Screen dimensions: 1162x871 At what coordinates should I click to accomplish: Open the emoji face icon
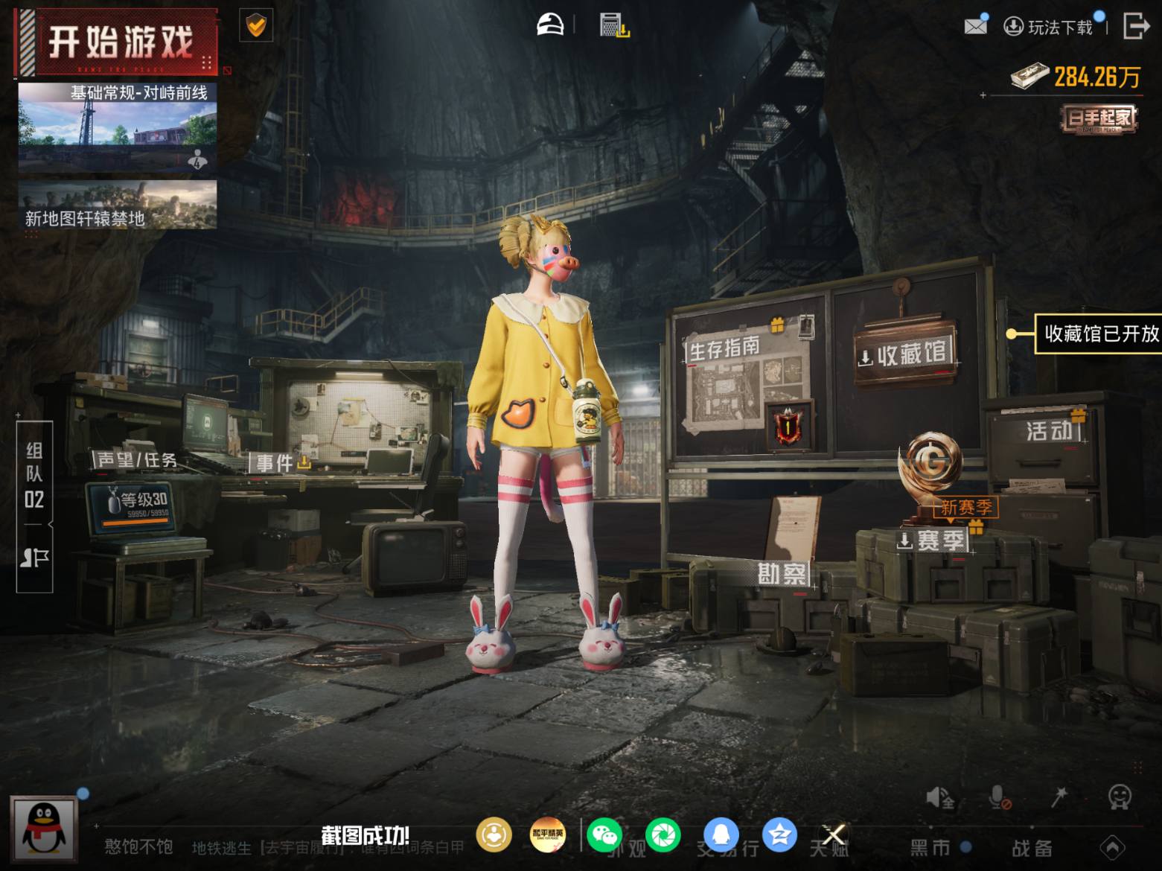point(1119,797)
